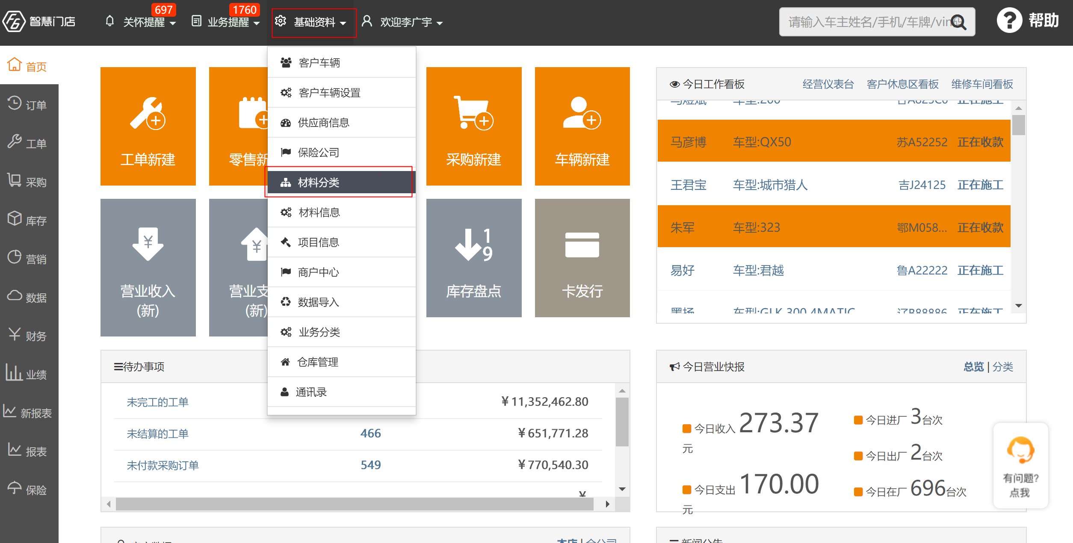Open 未完工的工单 link
Screen dimensions: 1073x543
click(157, 402)
